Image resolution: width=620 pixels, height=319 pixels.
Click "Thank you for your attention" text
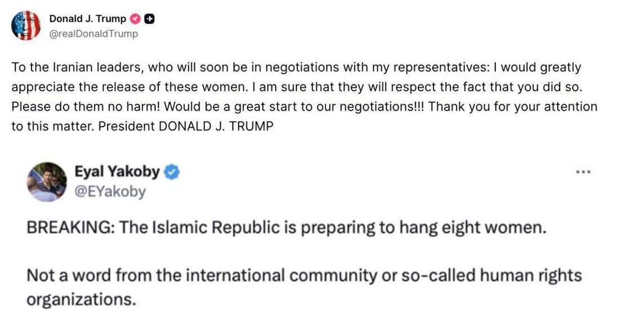(506, 107)
